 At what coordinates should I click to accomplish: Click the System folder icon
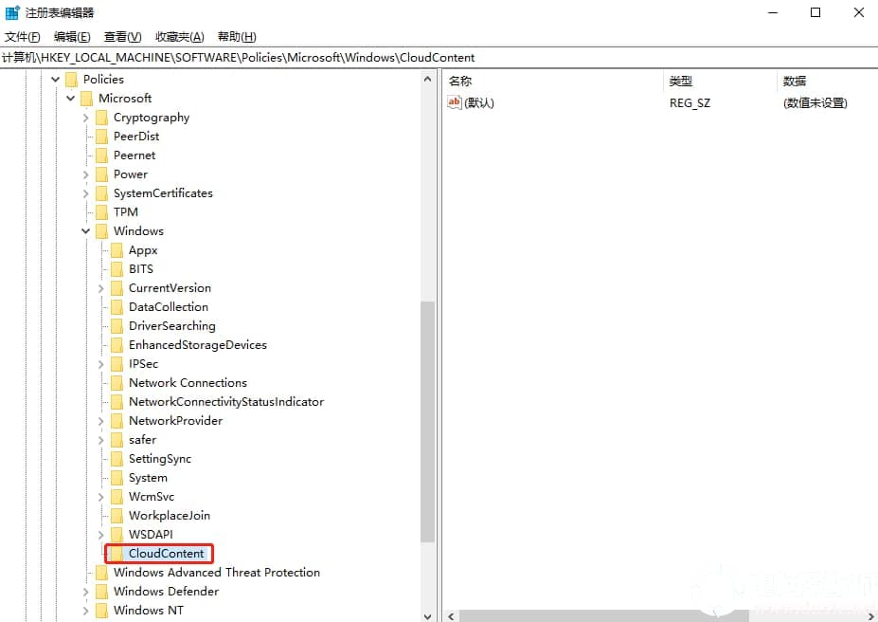pos(116,478)
